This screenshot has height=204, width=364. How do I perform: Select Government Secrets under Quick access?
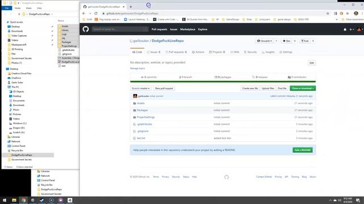coord(22,58)
